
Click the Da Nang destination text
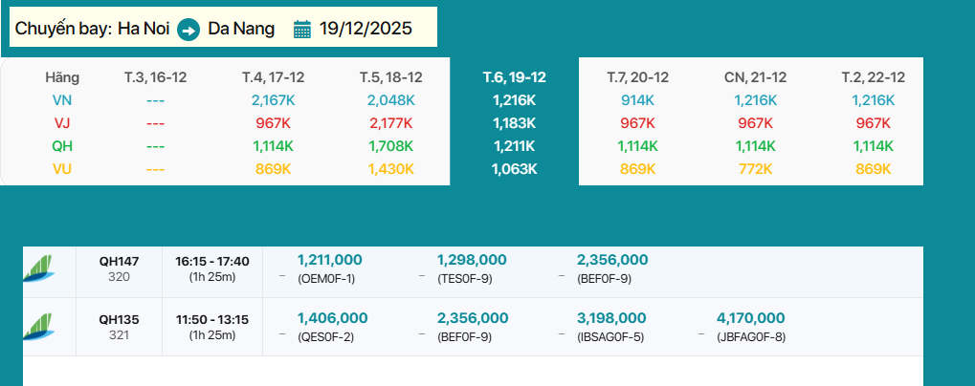pos(241,29)
